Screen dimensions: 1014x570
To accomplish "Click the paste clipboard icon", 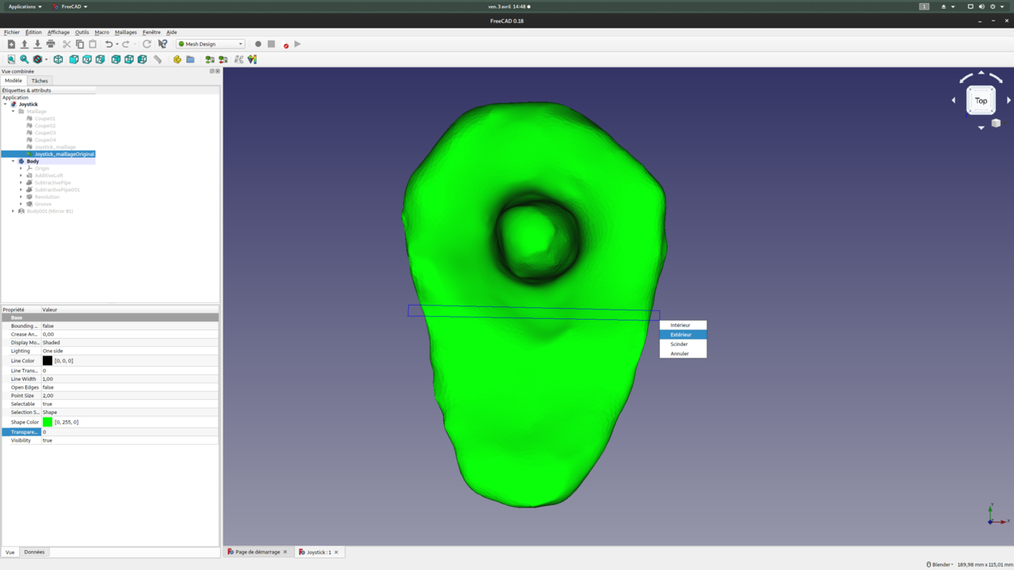I will (93, 44).
